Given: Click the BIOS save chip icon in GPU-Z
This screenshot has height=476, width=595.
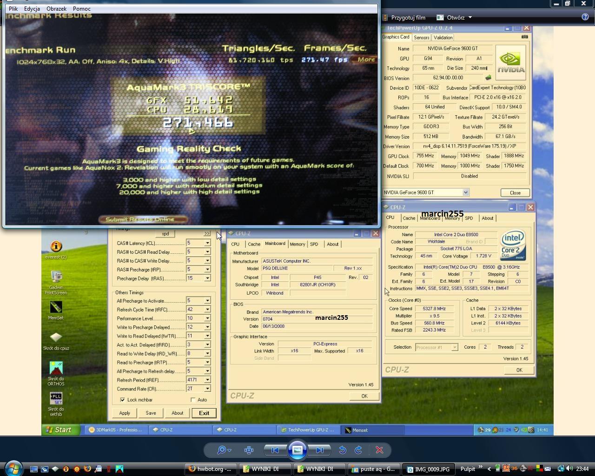Looking at the screenshot, I should [488, 78].
